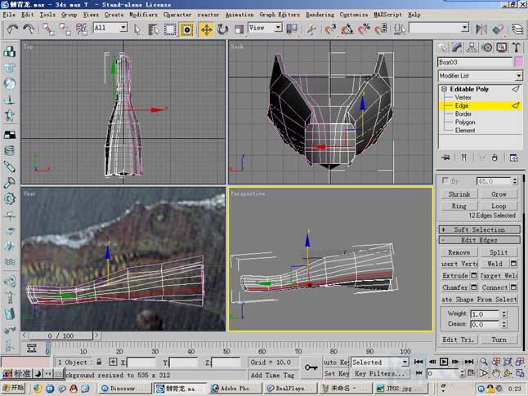Click the Remove edge button
Image resolution: width=528 pixels, height=396 pixels.
point(459,252)
